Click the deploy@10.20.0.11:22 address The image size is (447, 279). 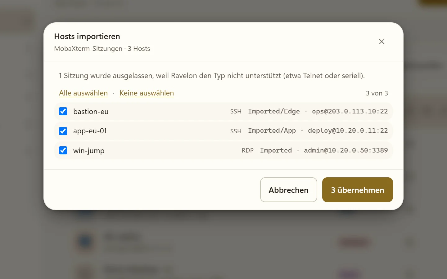tap(348, 131)
